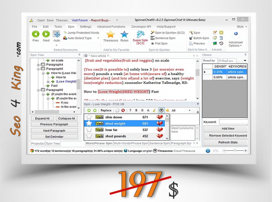Image resolution: width=272 pixels, height=202 pixels.
Task: Toggle the favorite star for 'shed weight'
Action: (x=89, y=124)
